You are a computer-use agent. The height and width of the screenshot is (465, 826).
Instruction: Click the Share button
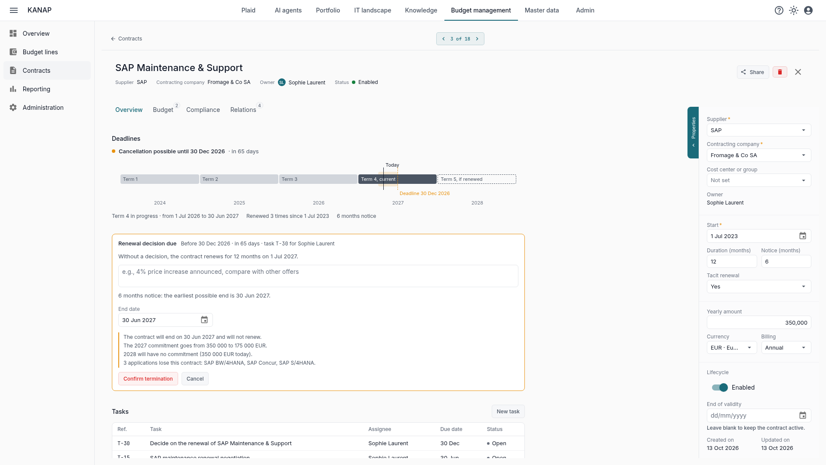pos(753,72)
